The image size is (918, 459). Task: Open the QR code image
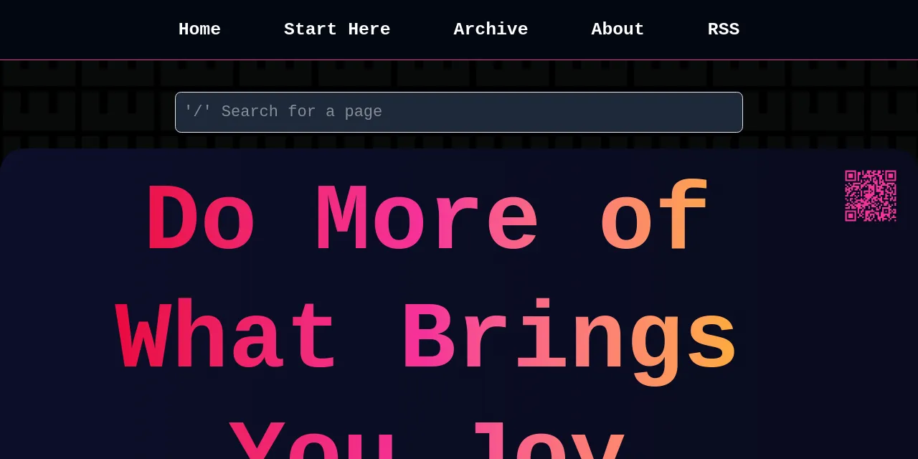coord(870,196)
